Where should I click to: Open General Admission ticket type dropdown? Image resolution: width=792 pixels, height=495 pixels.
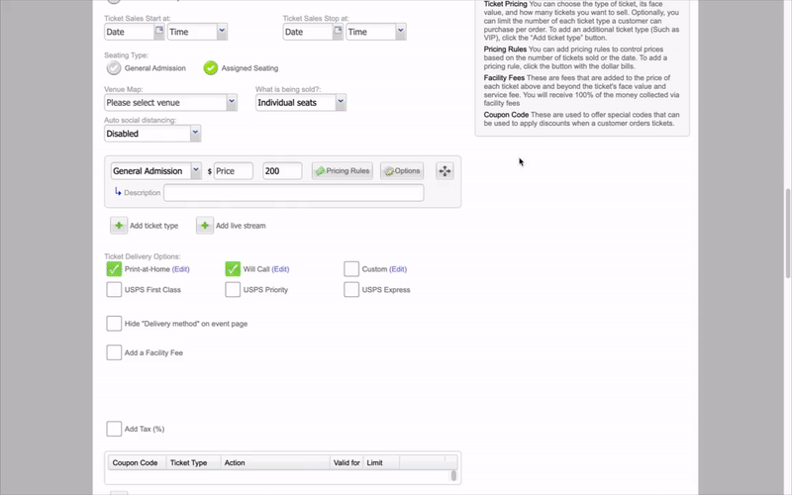[156, 170]
